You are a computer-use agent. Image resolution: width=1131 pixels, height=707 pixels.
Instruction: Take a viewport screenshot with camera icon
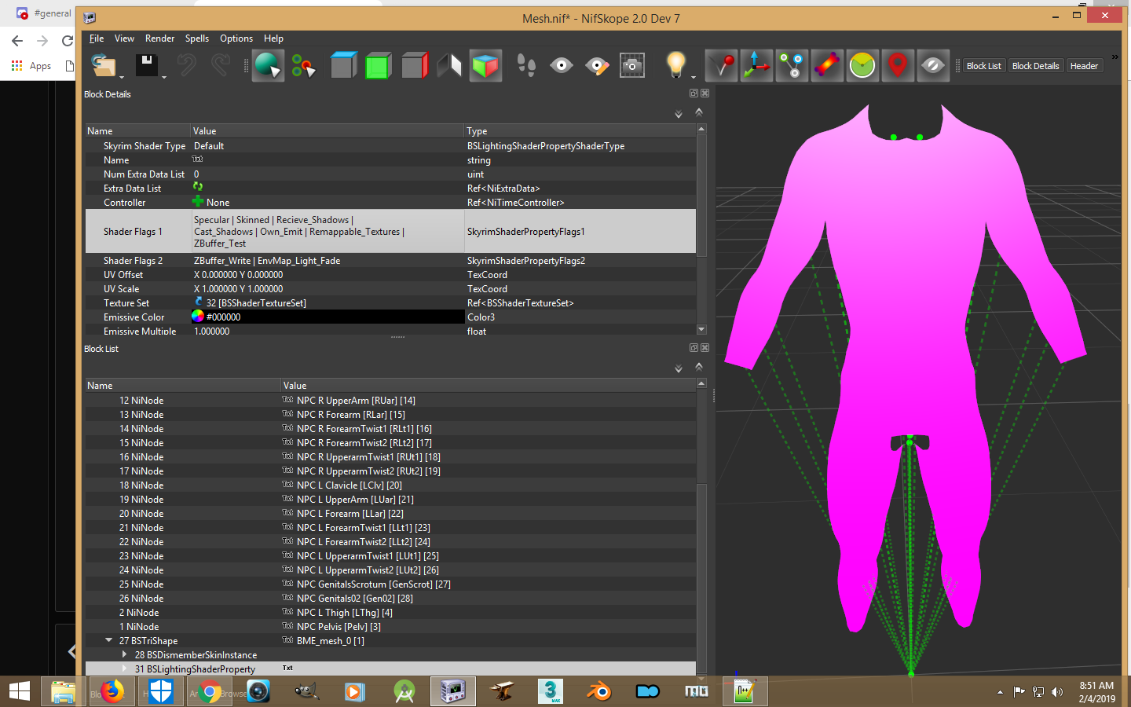click(x=632, y=65)
